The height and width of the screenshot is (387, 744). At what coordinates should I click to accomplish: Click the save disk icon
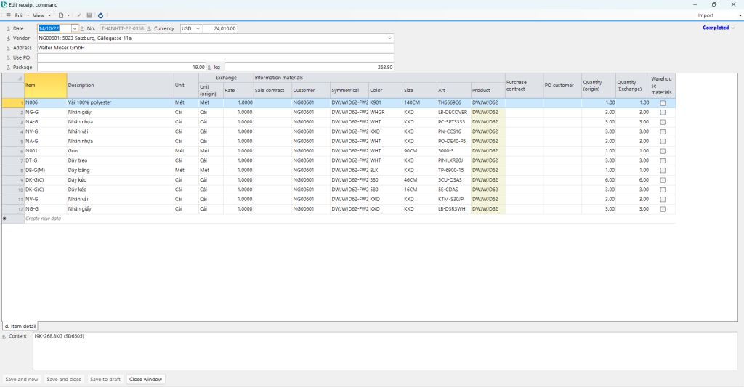pos(89,15)
